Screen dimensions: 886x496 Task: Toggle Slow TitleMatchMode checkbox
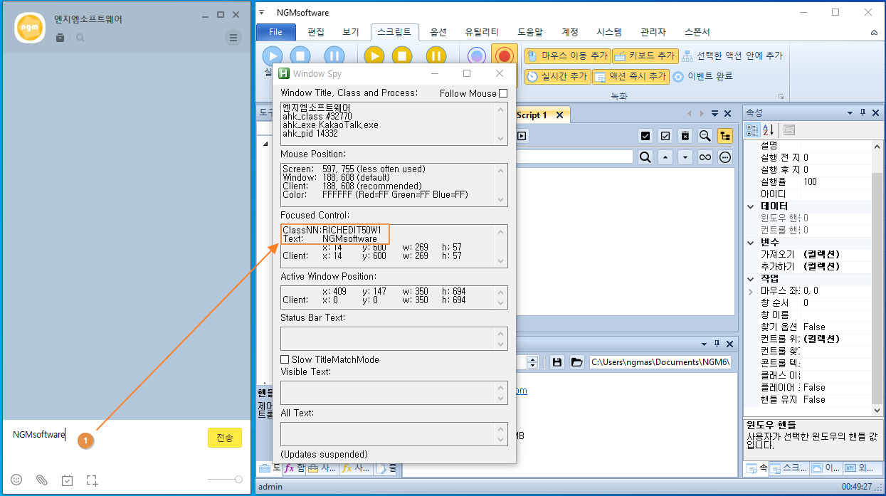tap(285, 359)
